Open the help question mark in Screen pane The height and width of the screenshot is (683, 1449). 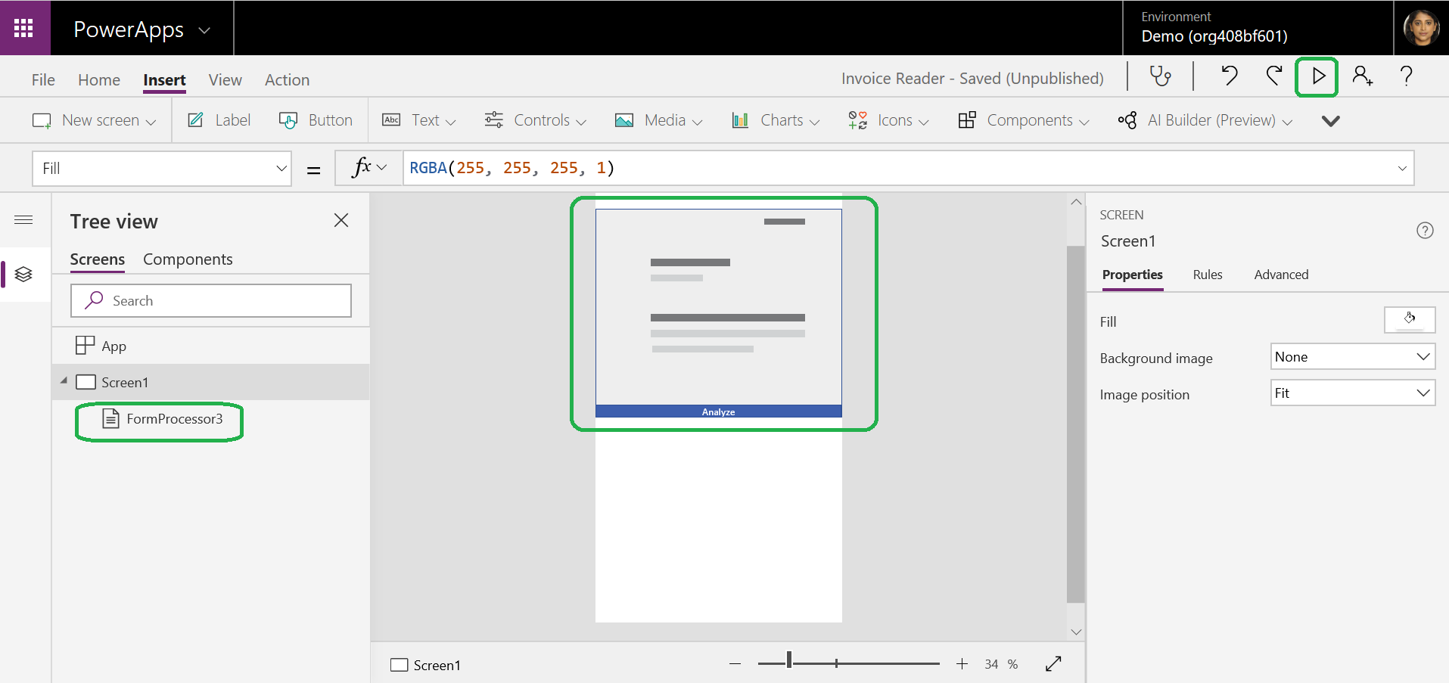(x=1425, y=231)
